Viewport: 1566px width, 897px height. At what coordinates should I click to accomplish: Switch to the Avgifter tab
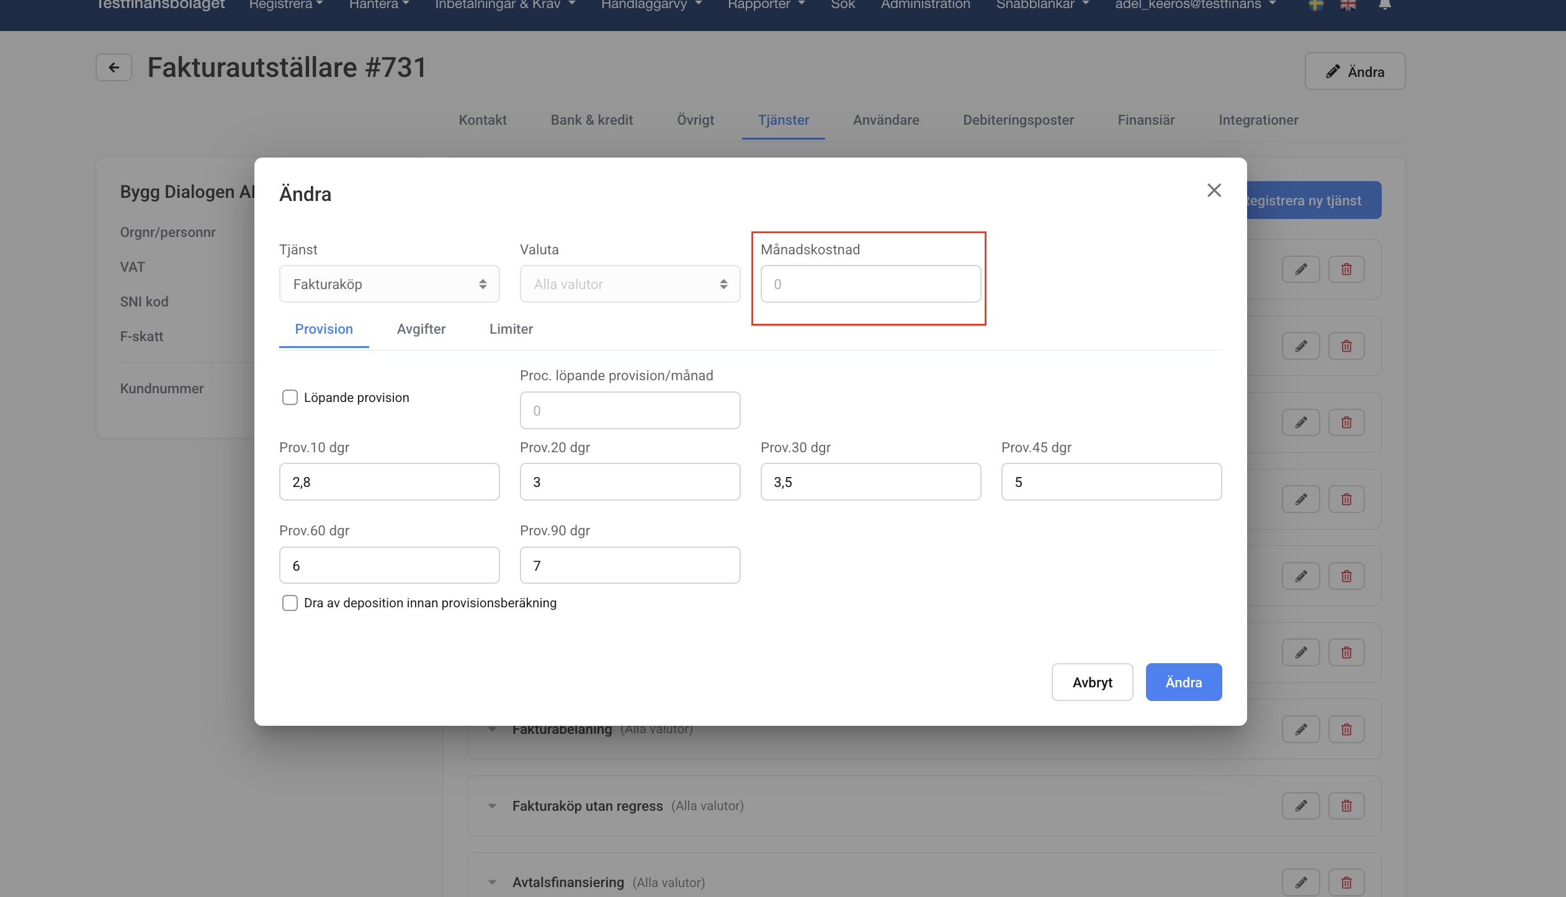click(421, 329)
